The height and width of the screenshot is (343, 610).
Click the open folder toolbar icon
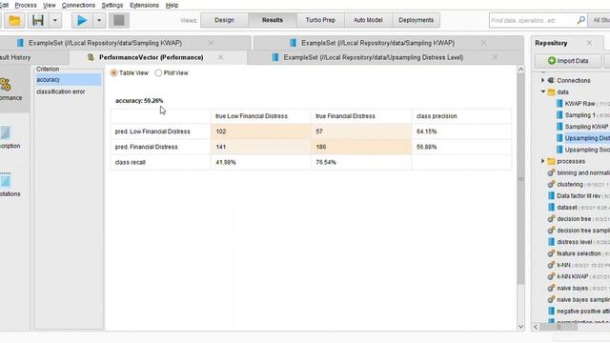(14, 20)
